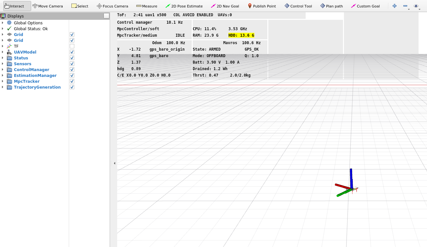Click the UAVModel robot icon
Viewport: 427px width, 247px height.
(9, 52)
